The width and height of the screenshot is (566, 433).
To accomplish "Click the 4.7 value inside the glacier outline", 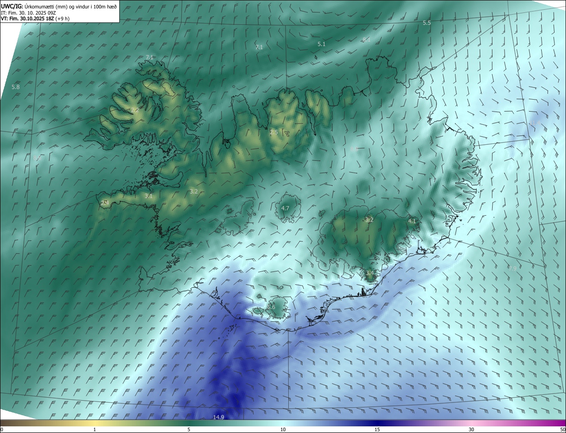I will coord(285,208).
